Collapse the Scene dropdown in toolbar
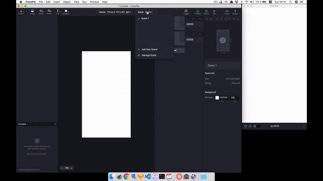 click(146, 12)
